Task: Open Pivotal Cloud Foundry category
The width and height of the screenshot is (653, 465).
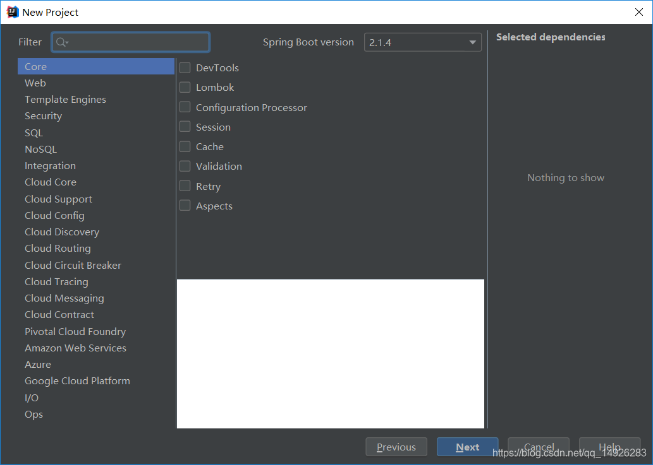Action: click(x=96, y=332)
